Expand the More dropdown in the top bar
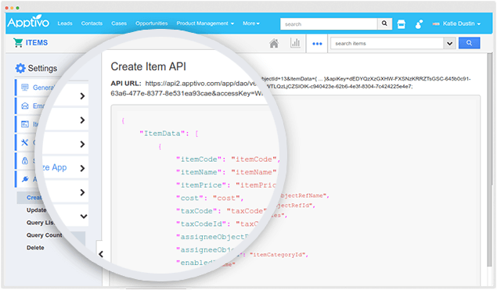Screen dimensions: 497x290 click(x=251, y=23)
